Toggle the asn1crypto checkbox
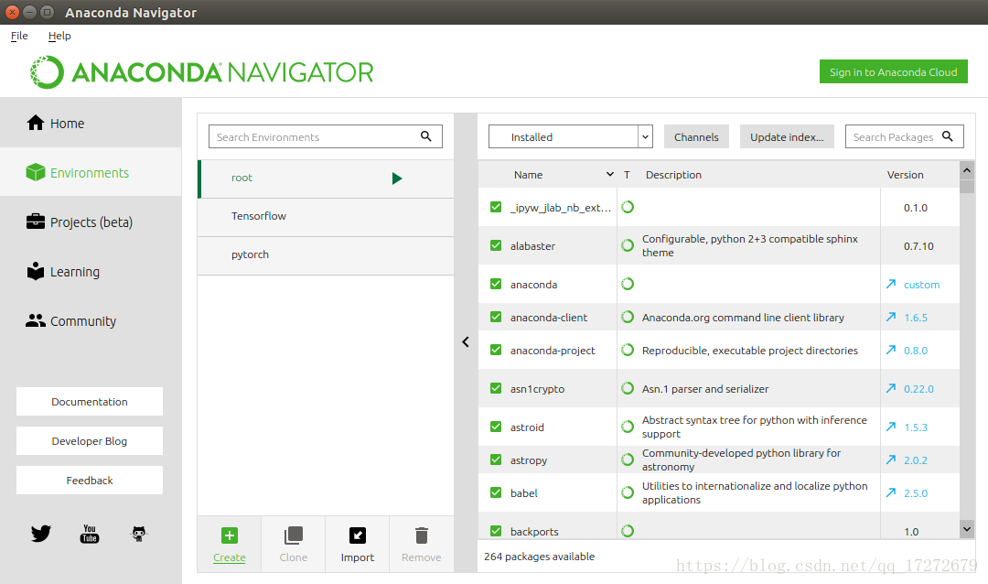This screenshot has width=988, height=584. point(496,388)
